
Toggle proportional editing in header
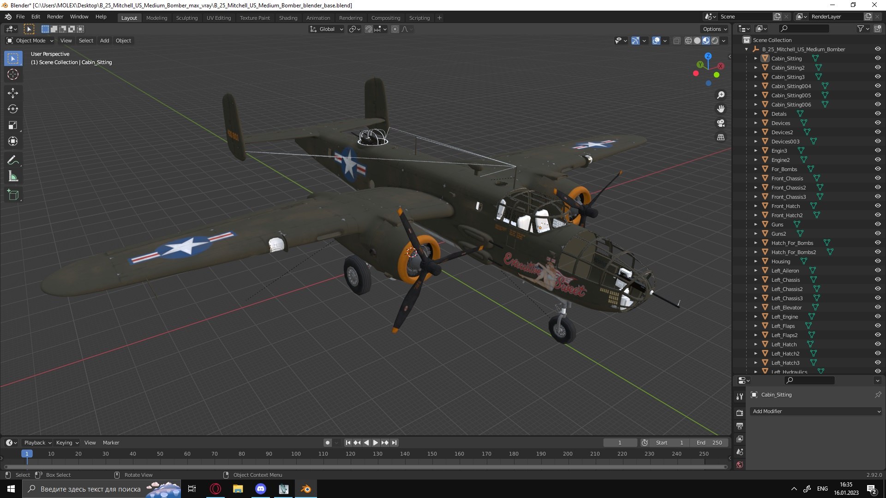click(x=395, y=29)
